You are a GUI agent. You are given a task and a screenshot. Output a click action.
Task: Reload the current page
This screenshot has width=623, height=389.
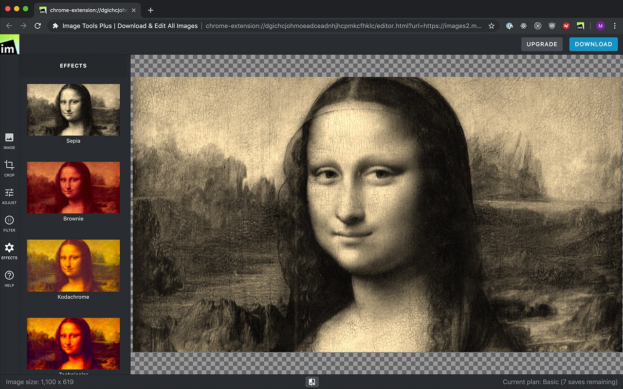37,26
